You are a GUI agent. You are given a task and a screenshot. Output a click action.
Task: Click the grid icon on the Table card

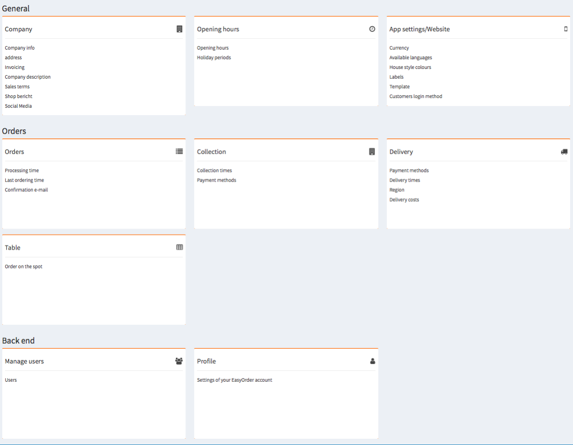[x=179, y=247]
